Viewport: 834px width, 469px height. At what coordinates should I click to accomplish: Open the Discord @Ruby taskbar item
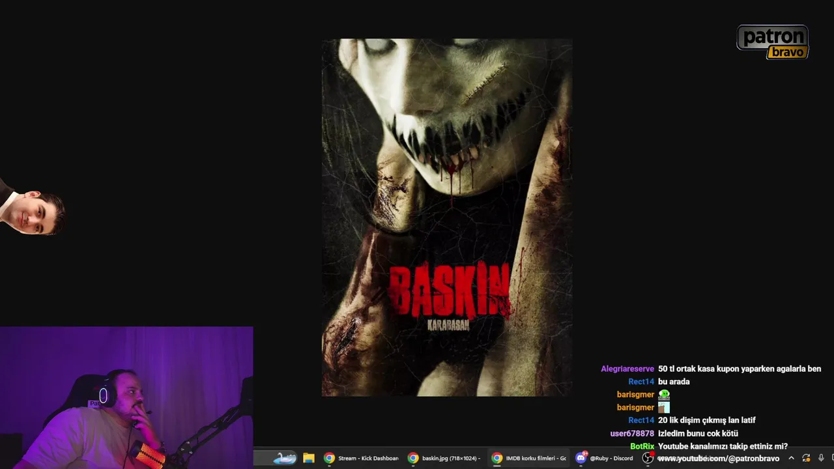tap(605, 458)
